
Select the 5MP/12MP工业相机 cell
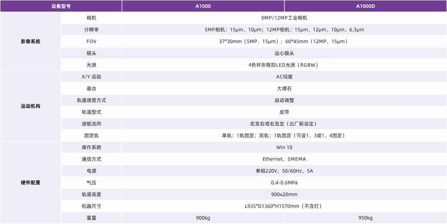[x=284, y=18]
